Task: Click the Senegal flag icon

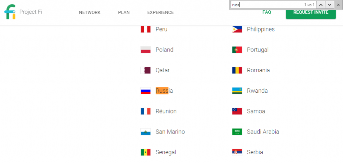Action: pyautogui.click(x=145, y=152)
